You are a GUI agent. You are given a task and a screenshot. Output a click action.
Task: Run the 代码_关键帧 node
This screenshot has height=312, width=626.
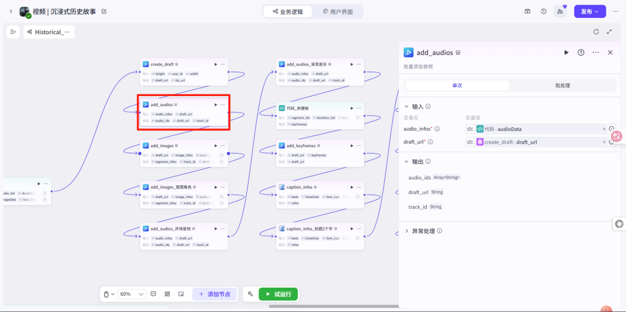click(x=352, y=108)
